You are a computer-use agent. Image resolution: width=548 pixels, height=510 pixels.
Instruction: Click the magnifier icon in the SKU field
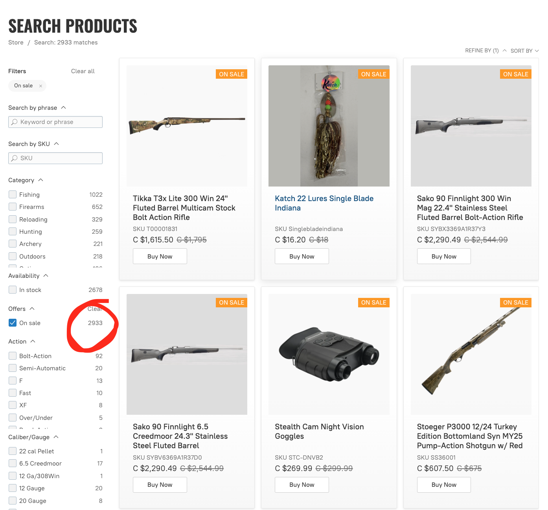(15, 158)
